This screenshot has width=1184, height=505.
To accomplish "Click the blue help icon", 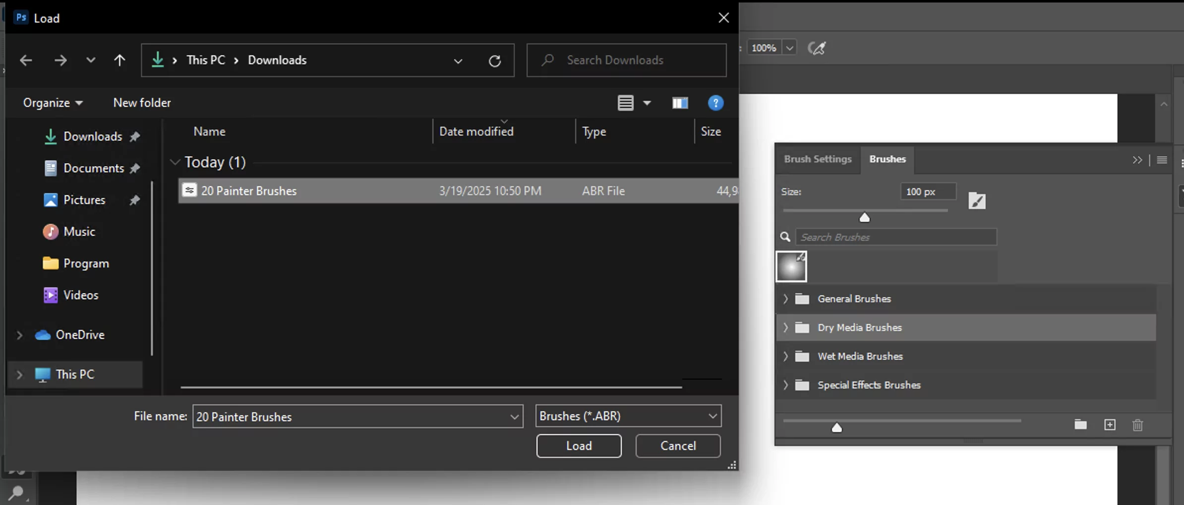I will (715, 103).
